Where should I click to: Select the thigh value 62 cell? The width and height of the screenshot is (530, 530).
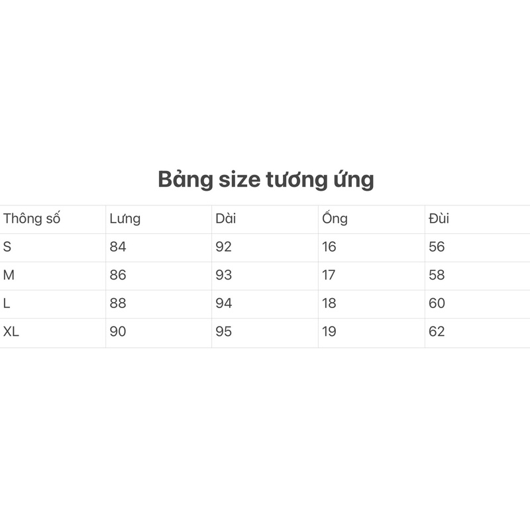[x=437, y=332]
